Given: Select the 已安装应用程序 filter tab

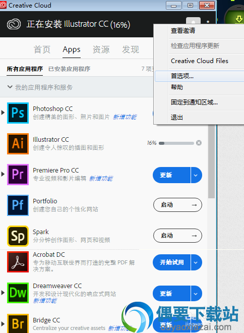Looking at the screenshot, I should click(x=70, y=69).
